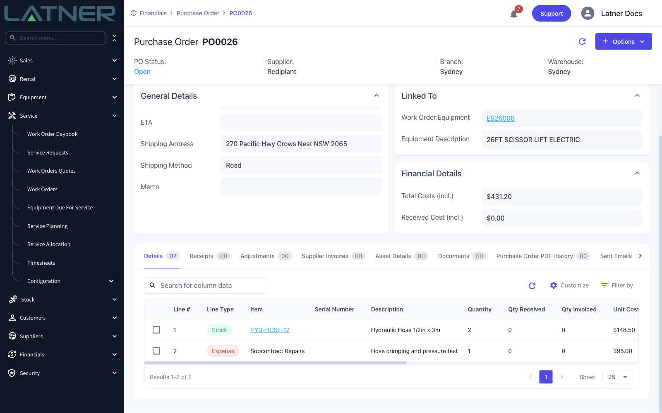
Task: Click the Service tools icon
Action: (12, 116)
